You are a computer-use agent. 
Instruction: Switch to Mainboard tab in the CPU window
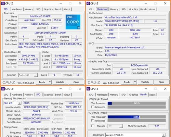pyautogui.click(x=17, y=9)
